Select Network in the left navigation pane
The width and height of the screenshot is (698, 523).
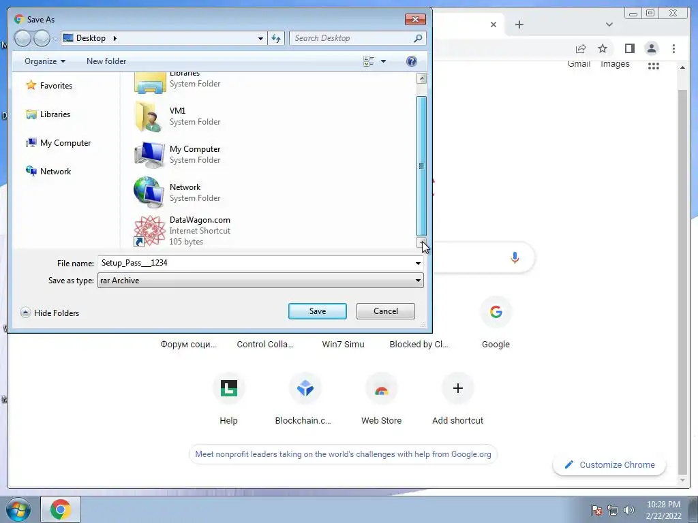click(x=48, y=171)
